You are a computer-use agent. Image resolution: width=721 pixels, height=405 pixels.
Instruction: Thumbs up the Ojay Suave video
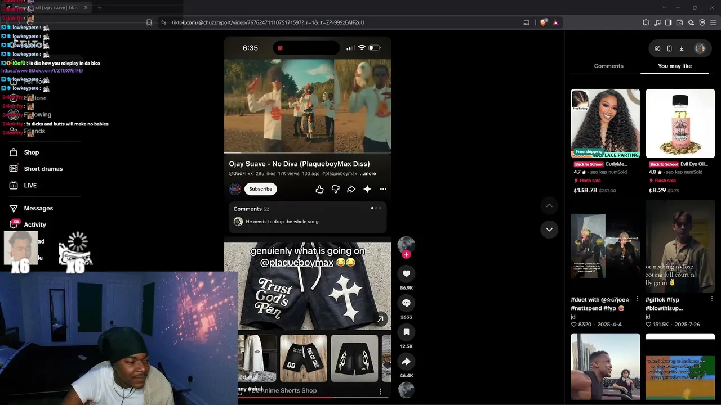pos(319,189)
